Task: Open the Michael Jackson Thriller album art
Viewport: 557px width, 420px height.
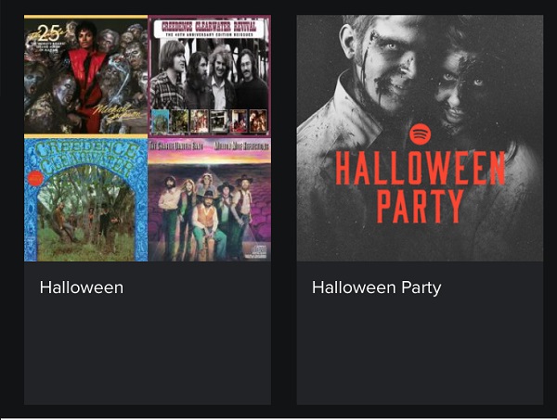Action: 85,75
